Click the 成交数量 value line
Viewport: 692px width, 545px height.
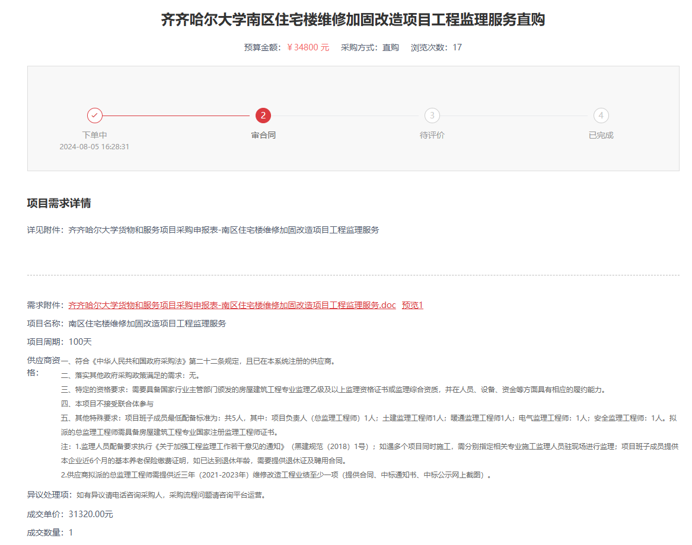50,533
